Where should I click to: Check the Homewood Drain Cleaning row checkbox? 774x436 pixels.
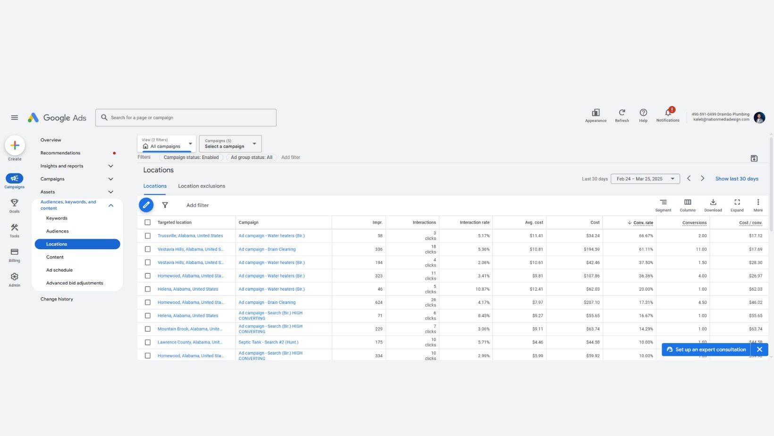click(148, 302)
